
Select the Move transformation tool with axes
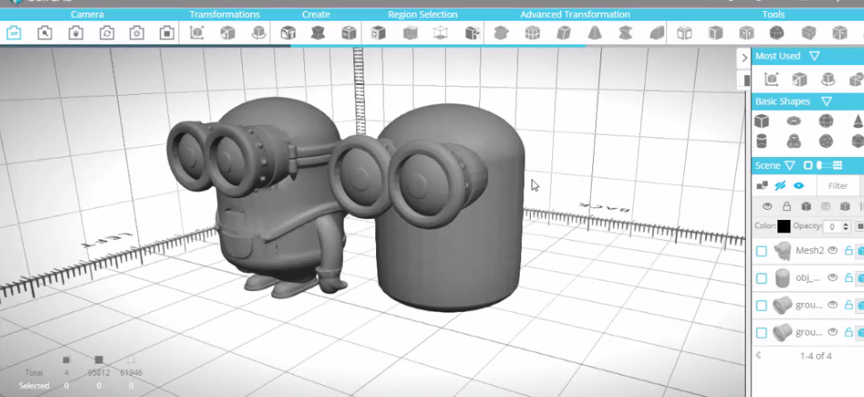click(197, 33)
